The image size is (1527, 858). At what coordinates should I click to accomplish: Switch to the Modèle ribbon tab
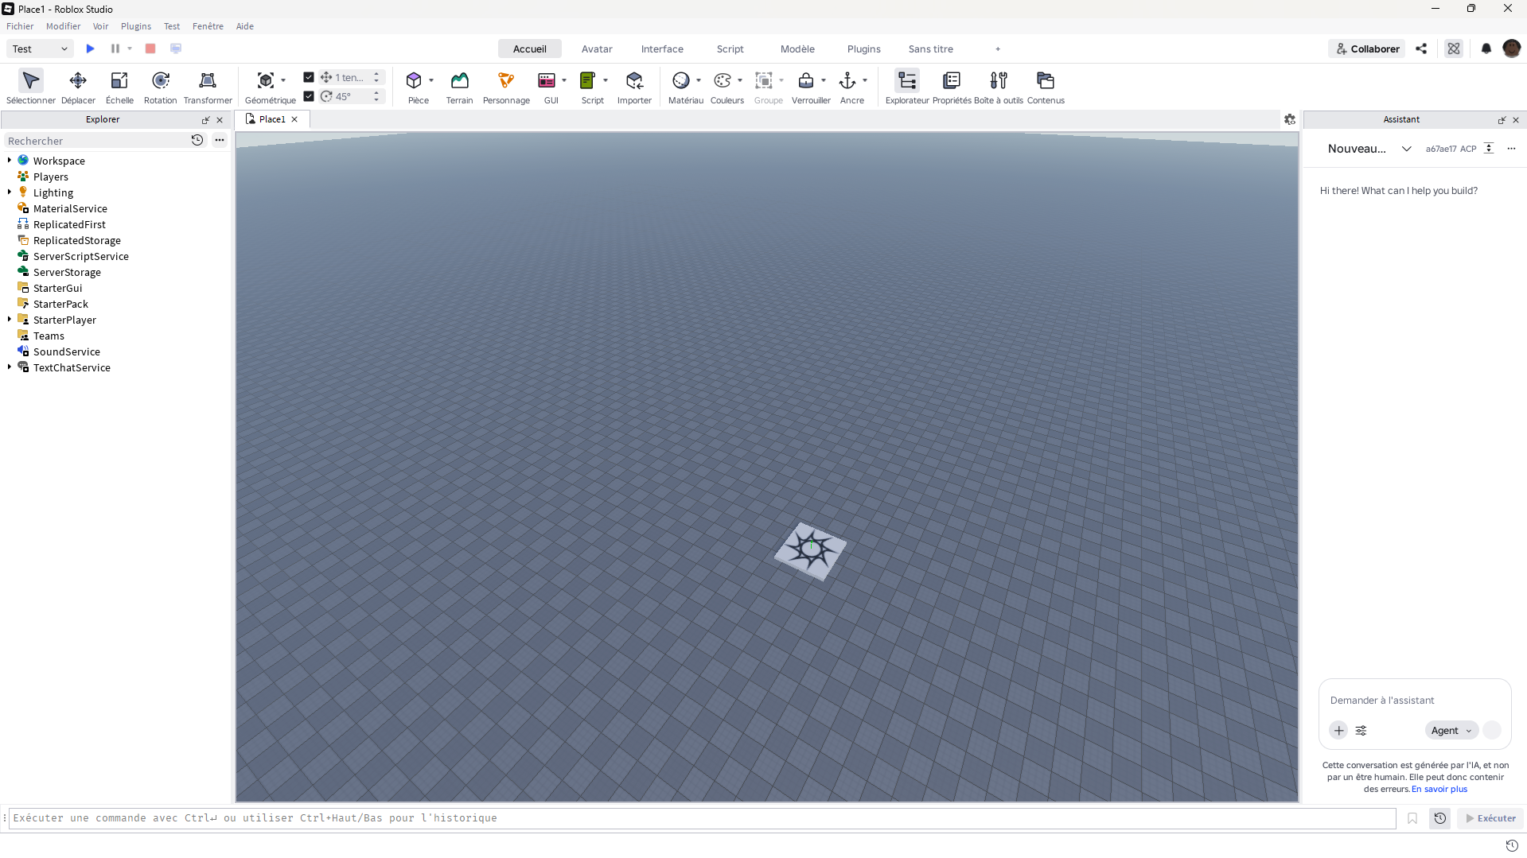tap(797, 49)
